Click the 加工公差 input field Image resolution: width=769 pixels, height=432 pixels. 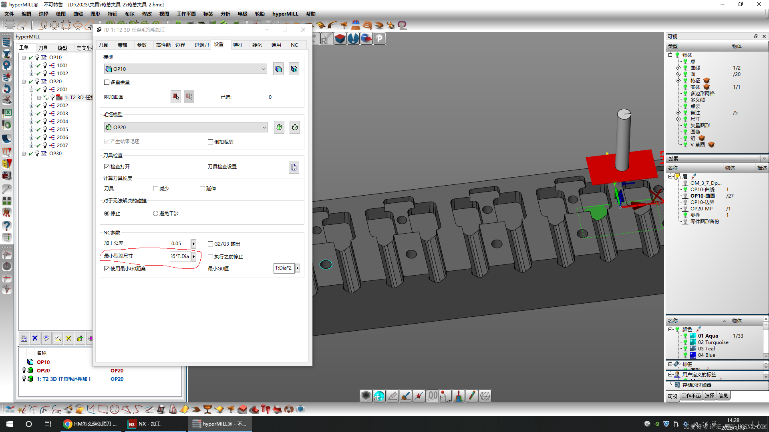[x=180, y=244]
